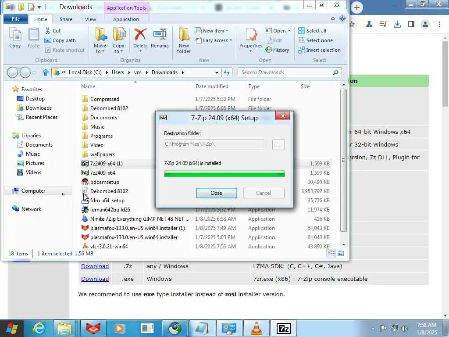
Task: Open the browser three-dot menu
Action: pos(439,24)
